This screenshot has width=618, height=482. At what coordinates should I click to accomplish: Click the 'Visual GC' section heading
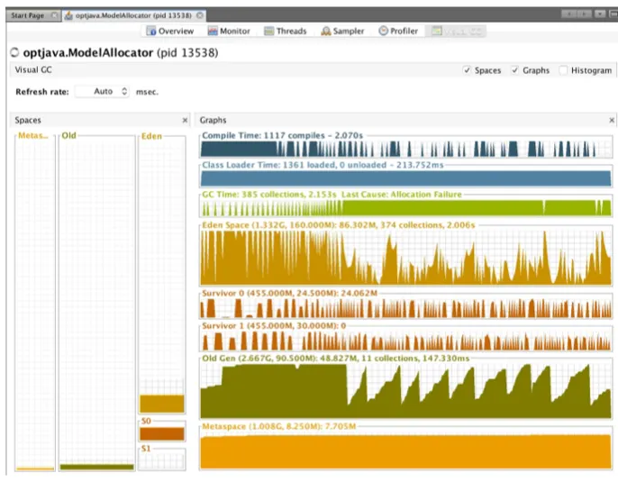coord(33,69)
